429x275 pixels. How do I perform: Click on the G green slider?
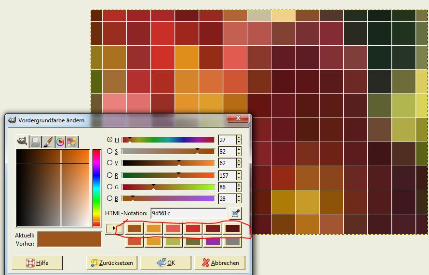tap(168, 187)
